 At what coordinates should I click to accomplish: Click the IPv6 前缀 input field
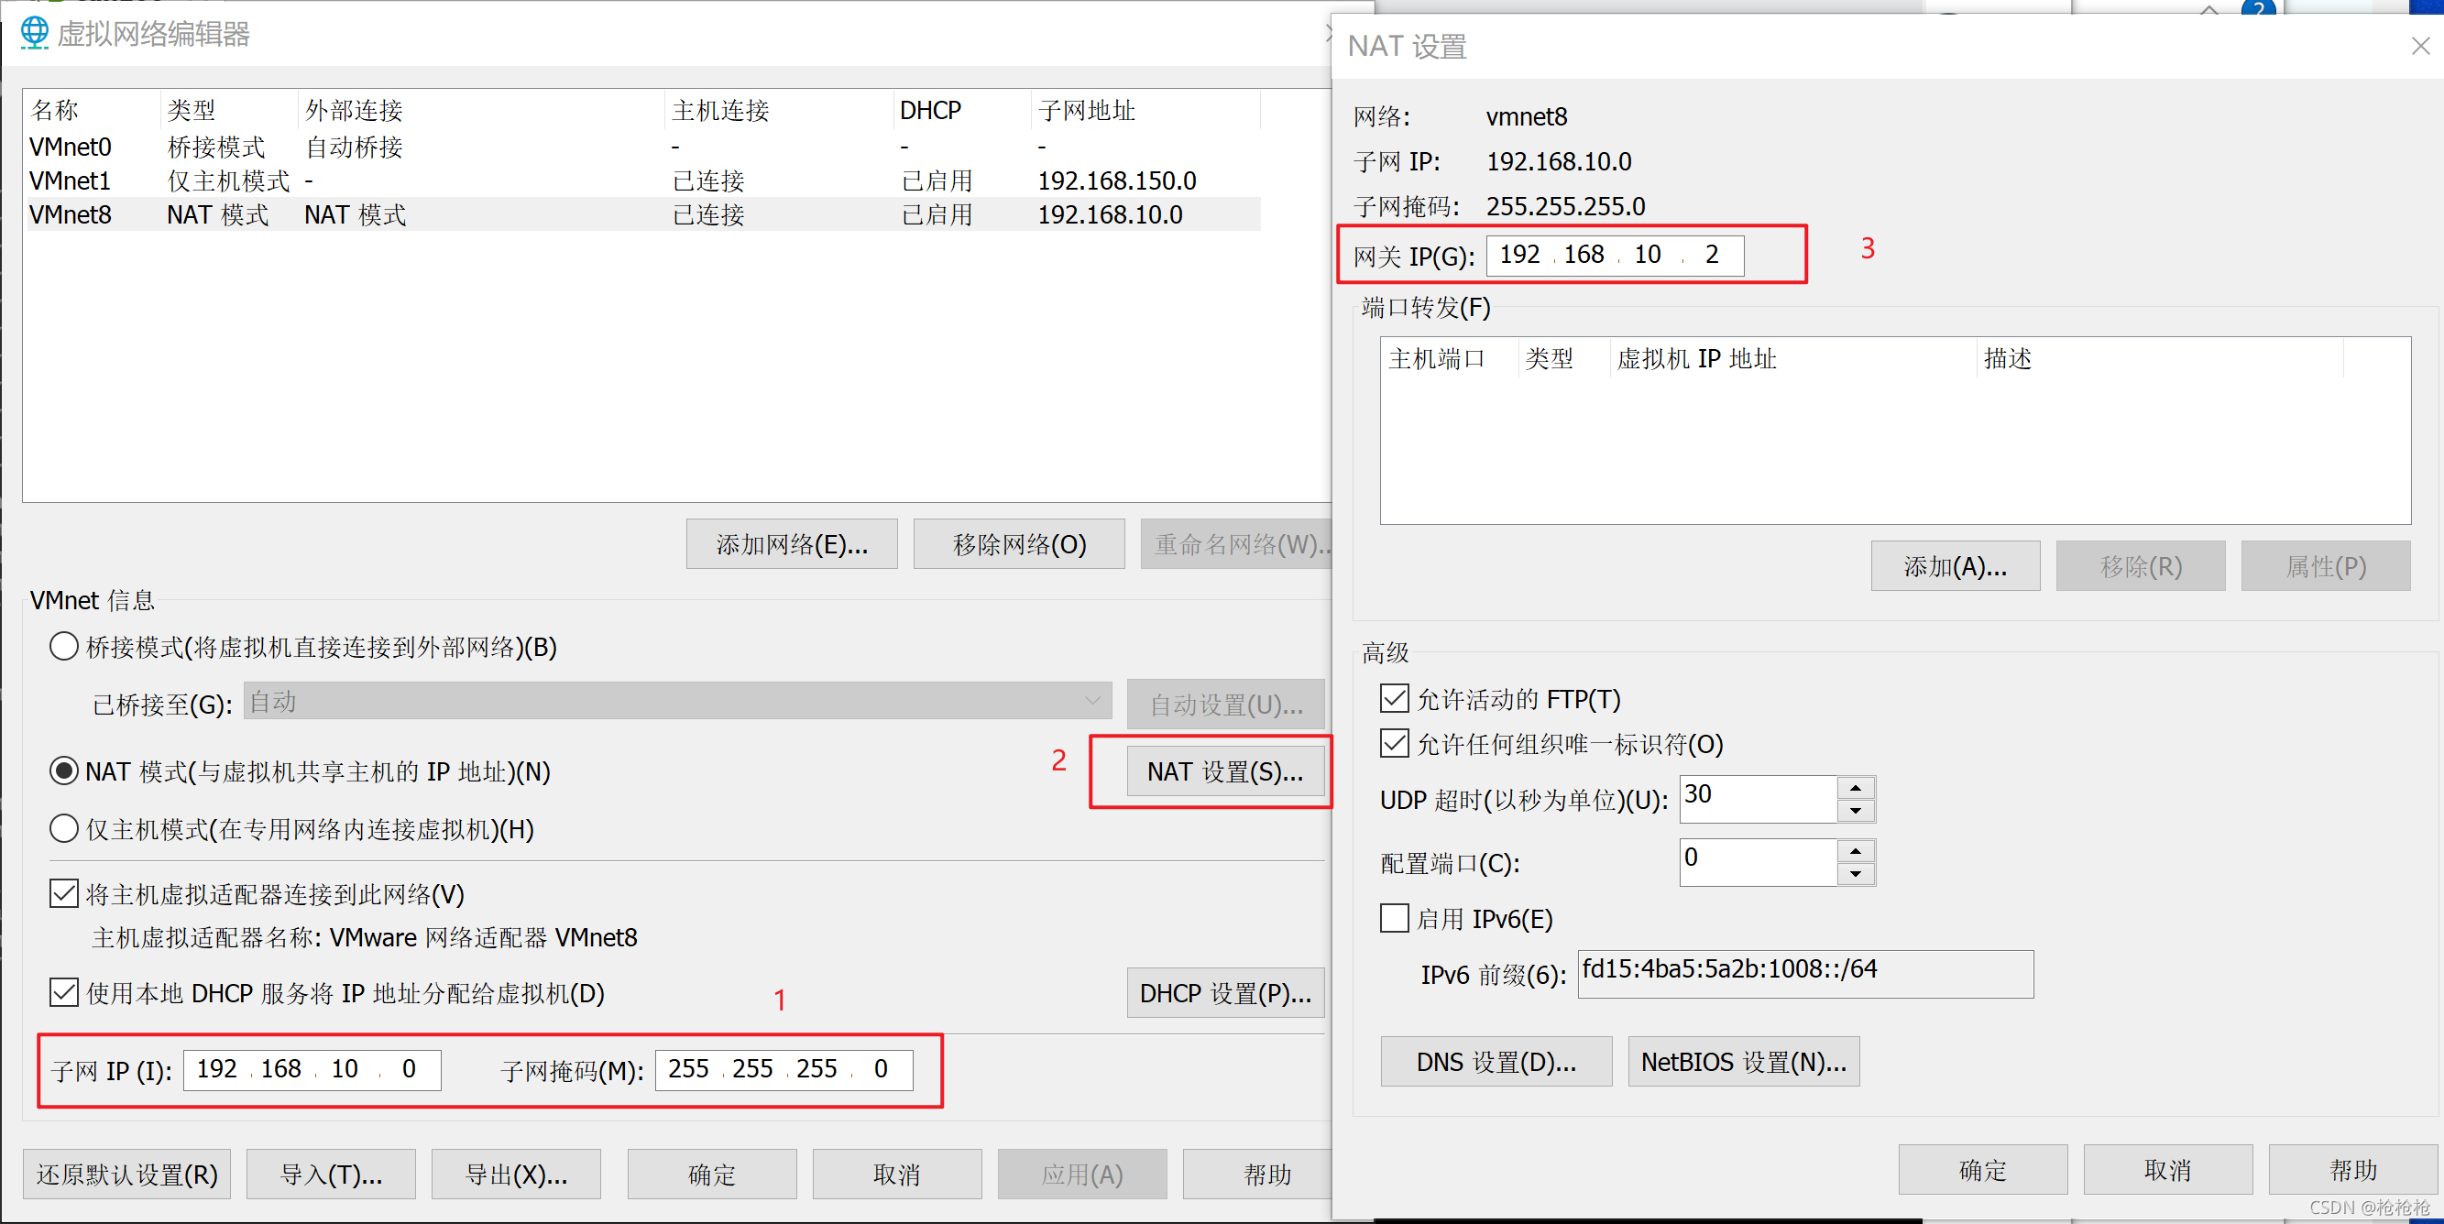coord(1805,974)
